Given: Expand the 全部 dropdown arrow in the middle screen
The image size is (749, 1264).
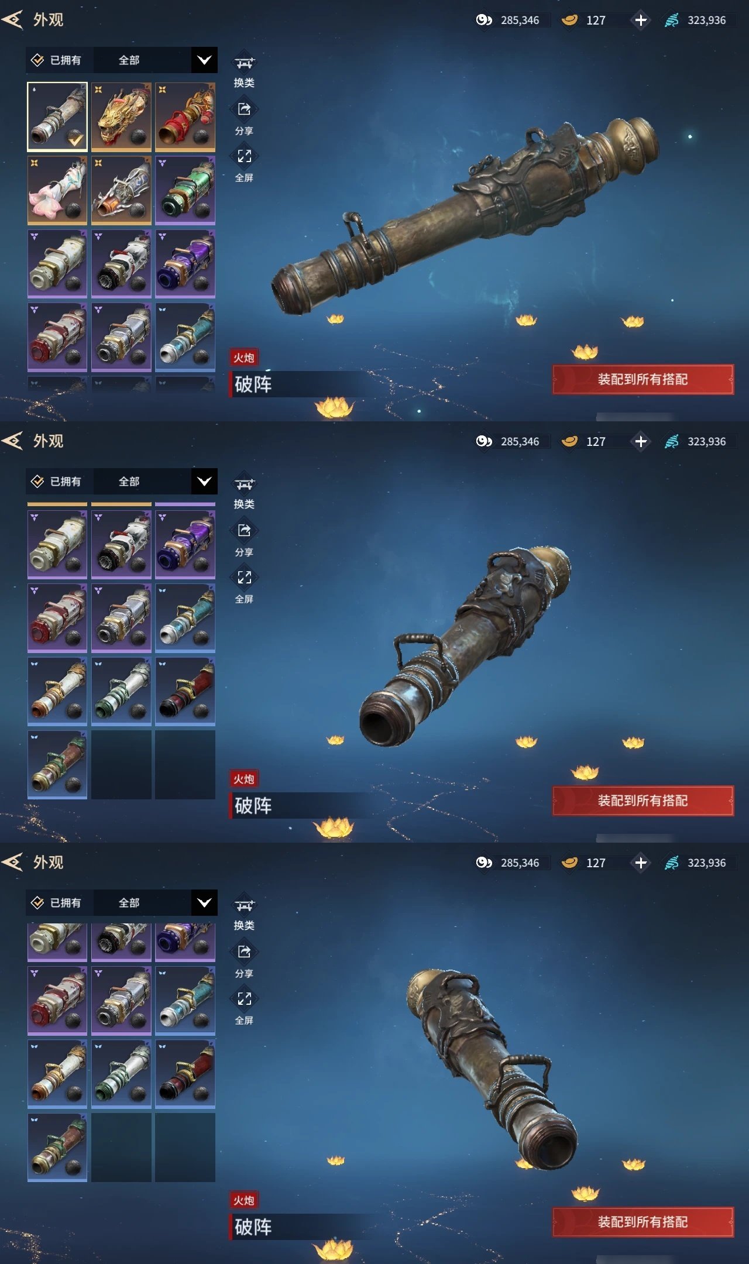Looking at the screenshot, I should click(204, 481).
